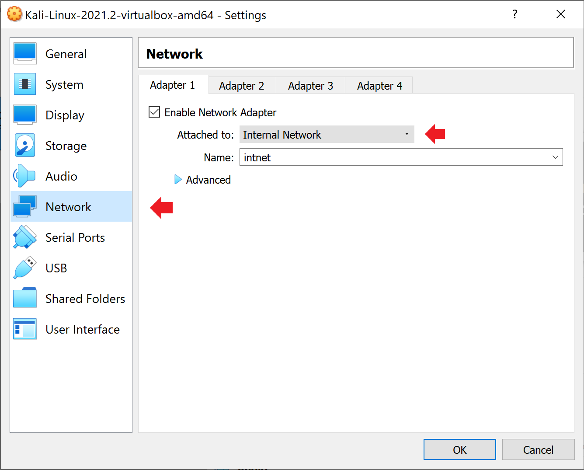Click the General monitor icon in sidebar
This screenshot has height=470, width=584.
pos(25,54)
